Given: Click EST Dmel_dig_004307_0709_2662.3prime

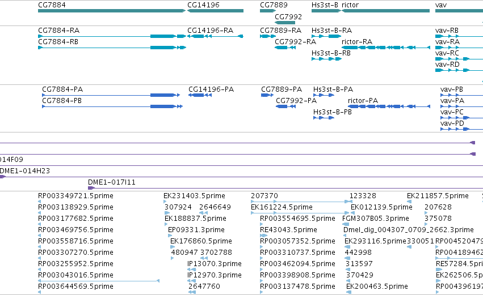Looking at the screenshot, I should pos(409,230).
